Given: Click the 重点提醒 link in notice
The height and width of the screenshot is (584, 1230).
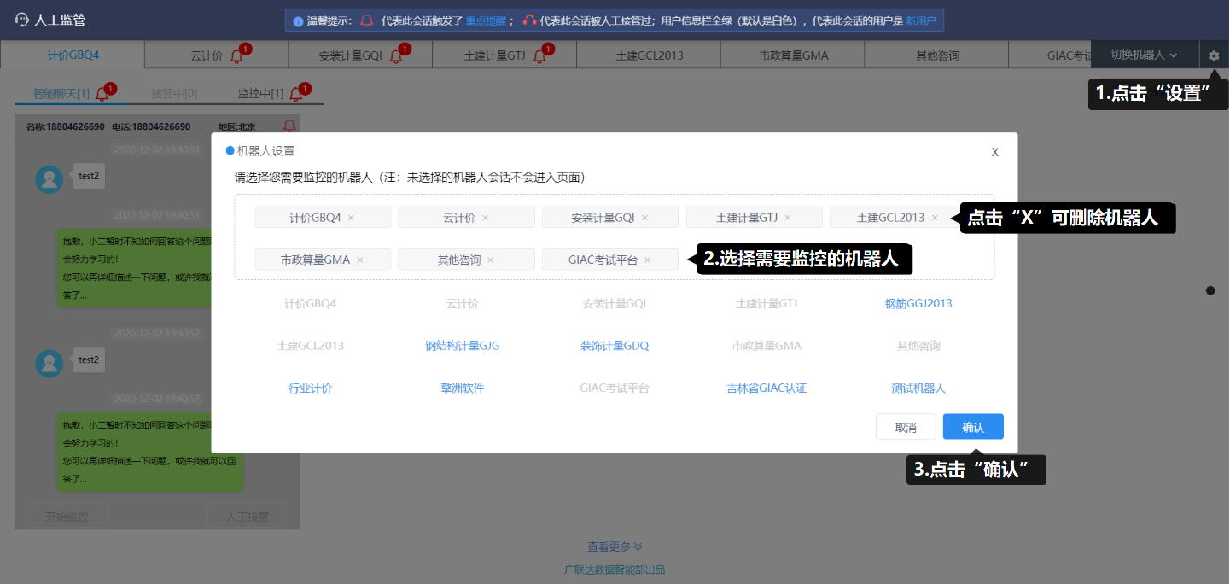Looking at the screenshot, I should (x=486, y=20).
